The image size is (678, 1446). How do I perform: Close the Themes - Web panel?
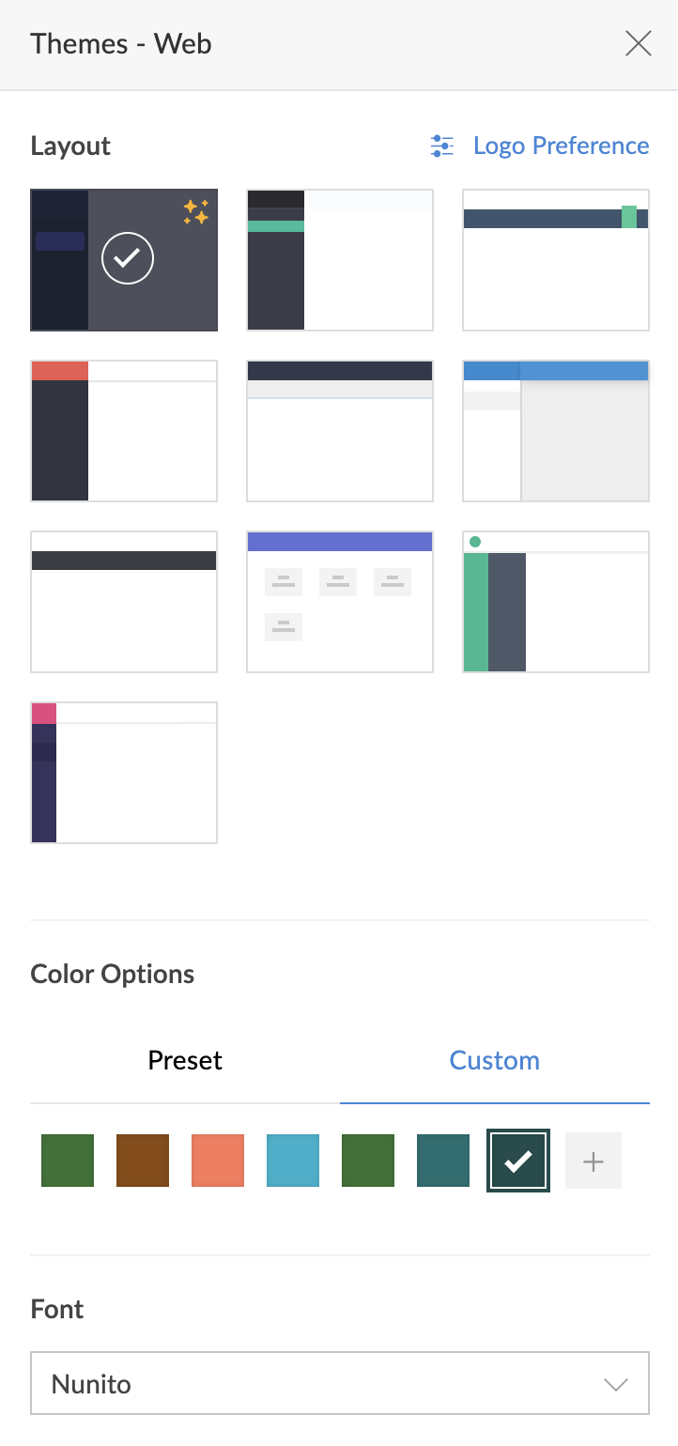tap(638, 44)
